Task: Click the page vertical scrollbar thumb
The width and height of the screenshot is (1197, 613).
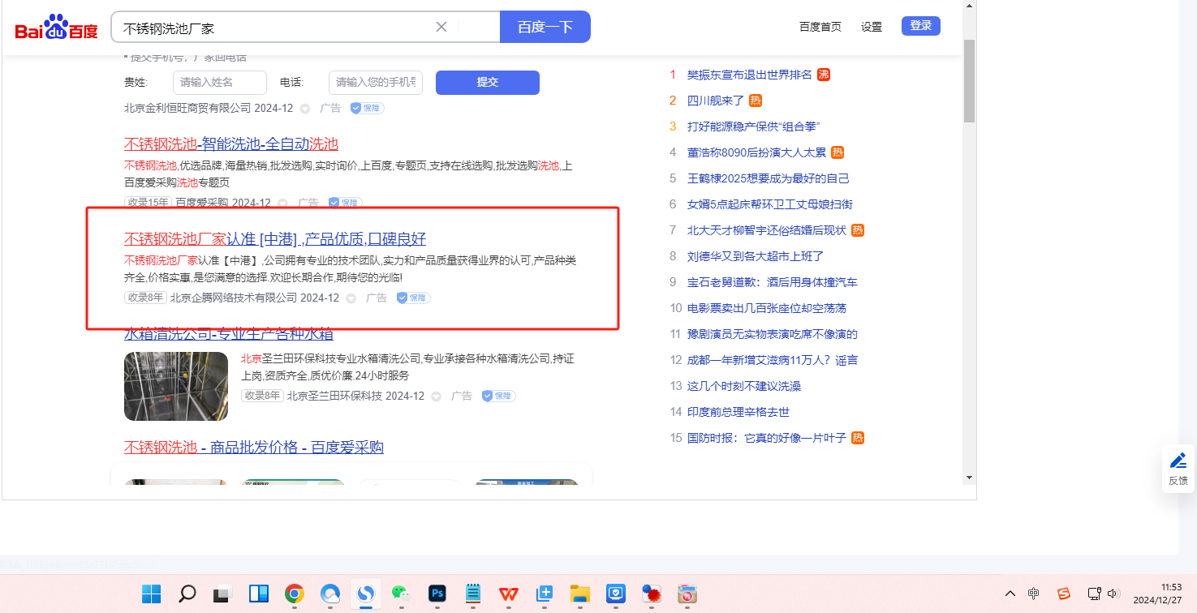Action: click(x=969, y=79)
